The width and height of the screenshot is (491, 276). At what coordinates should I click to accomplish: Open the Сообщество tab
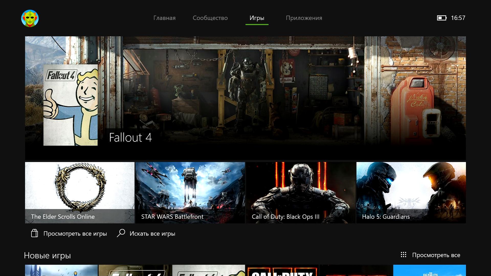coord(210,18)
